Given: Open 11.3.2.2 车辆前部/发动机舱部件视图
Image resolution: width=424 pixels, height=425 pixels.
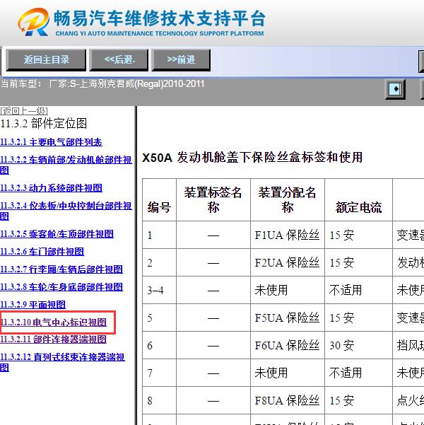Looking at the screenshot, I should pyautogui.click(x=66, y=165).
